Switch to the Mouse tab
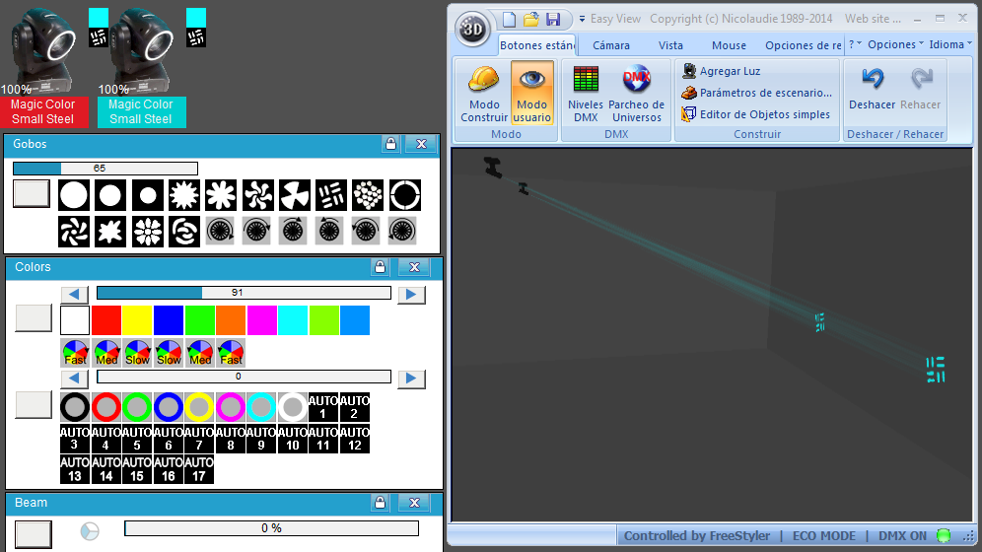 (729, 45)
